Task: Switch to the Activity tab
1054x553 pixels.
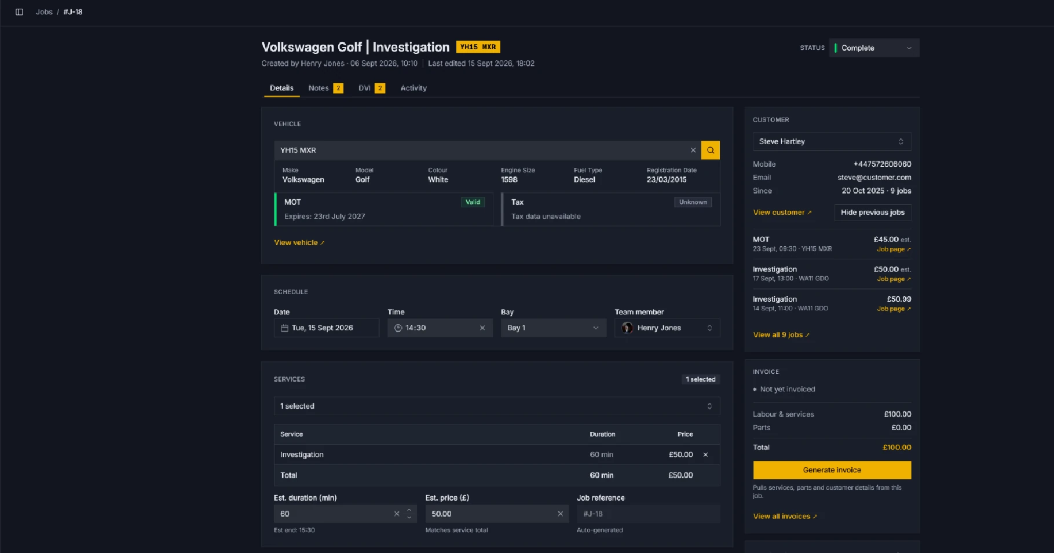Action: pyautogui.click(x=413, y=88)
